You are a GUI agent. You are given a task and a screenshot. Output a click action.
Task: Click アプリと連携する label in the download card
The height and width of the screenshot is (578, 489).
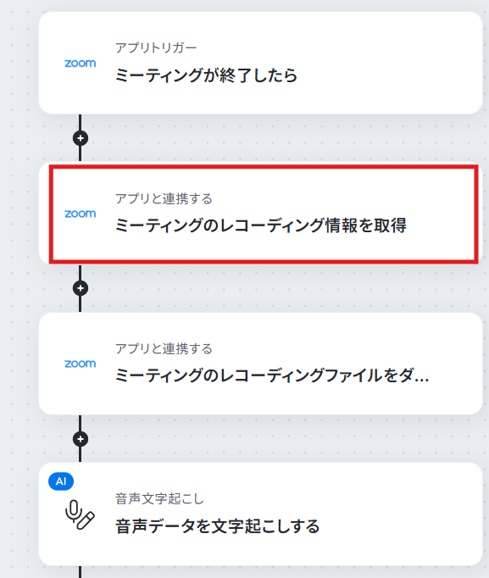pos(164,348)
